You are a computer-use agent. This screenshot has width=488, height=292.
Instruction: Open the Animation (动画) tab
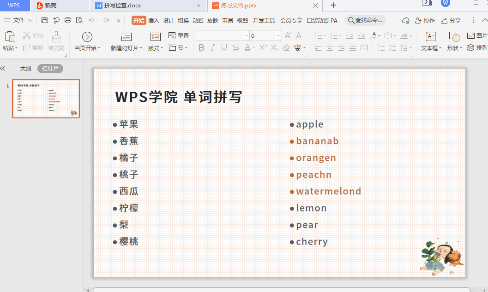click(198, 20)
